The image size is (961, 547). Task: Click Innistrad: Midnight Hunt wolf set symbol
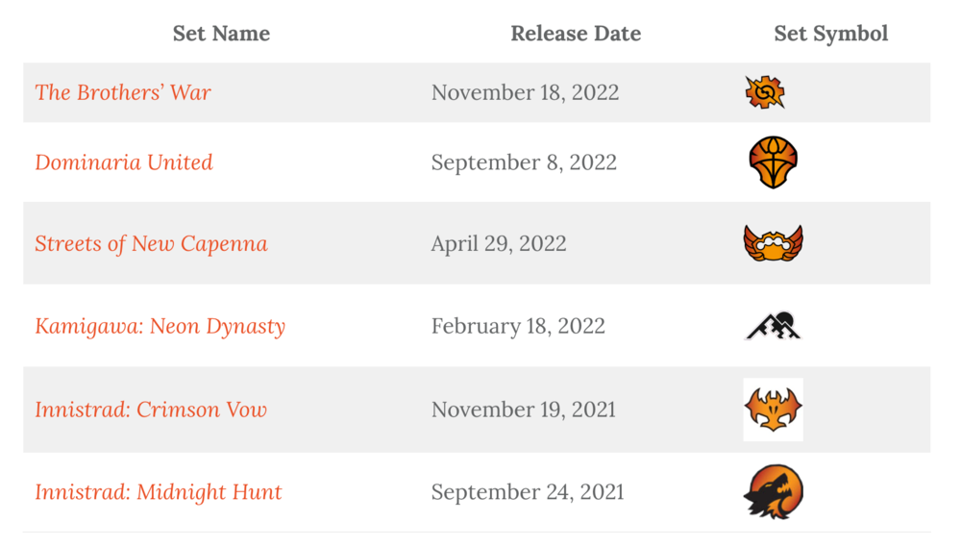(x=774, y=492)
